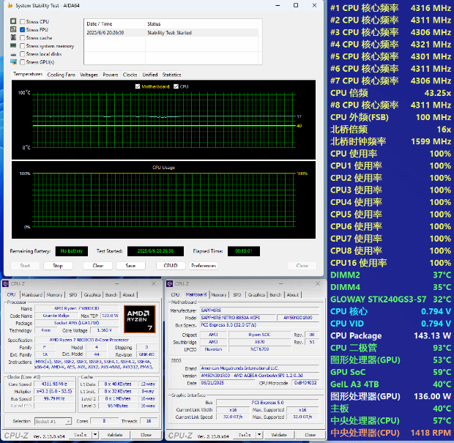The image size is (454, 443).
Task: Open the Voltages tab
Action: (x=89, y=75)
